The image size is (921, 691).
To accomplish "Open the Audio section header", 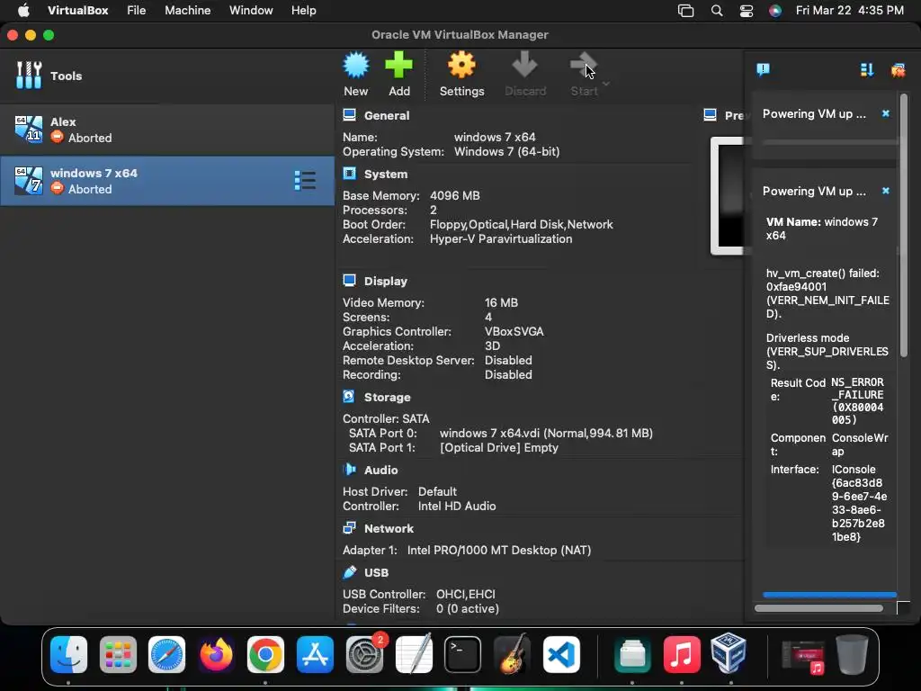I will (380, 470).
